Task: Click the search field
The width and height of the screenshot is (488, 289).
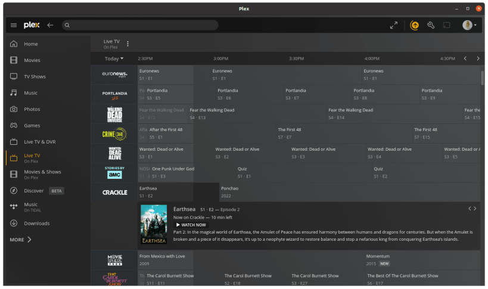Action: [x=140, y=25]
